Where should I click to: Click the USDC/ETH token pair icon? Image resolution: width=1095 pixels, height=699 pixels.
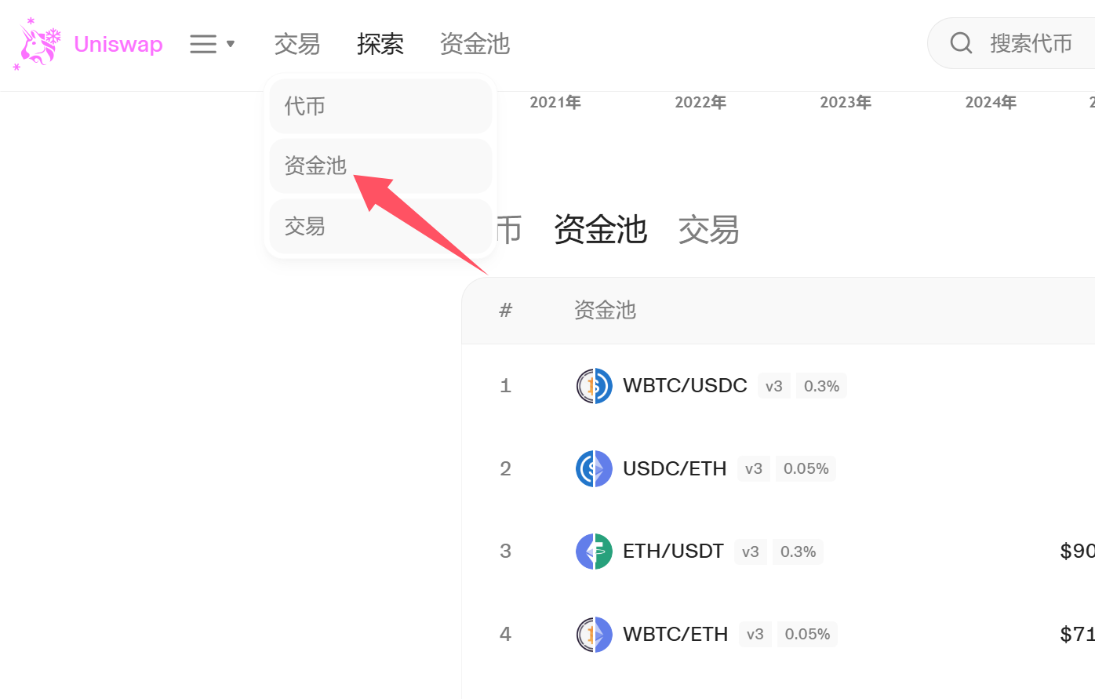[x=594, y=469]
